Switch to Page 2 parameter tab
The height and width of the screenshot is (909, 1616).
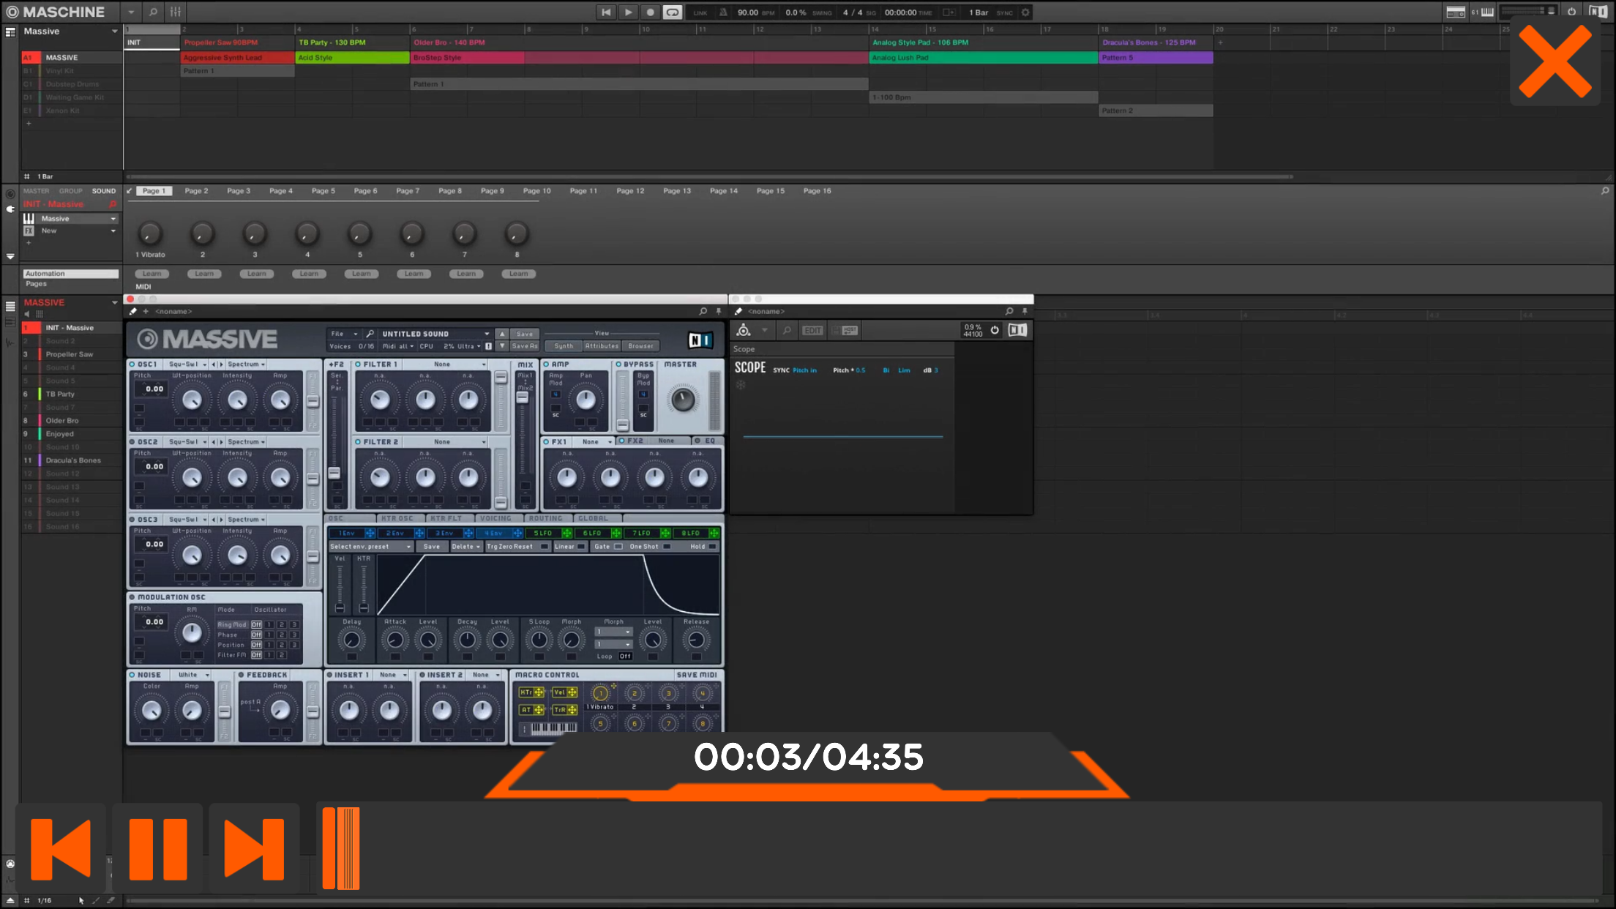pyautogui.click(x=196, y=191)
